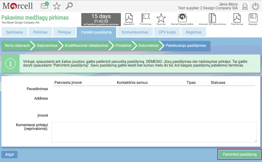Open the Komunikavimas tab
The height and width of the screenshot is (162, 262).
135,32
